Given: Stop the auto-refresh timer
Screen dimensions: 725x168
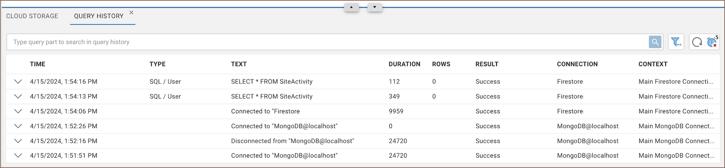Looking at the screenshot, I should (712, 42).
